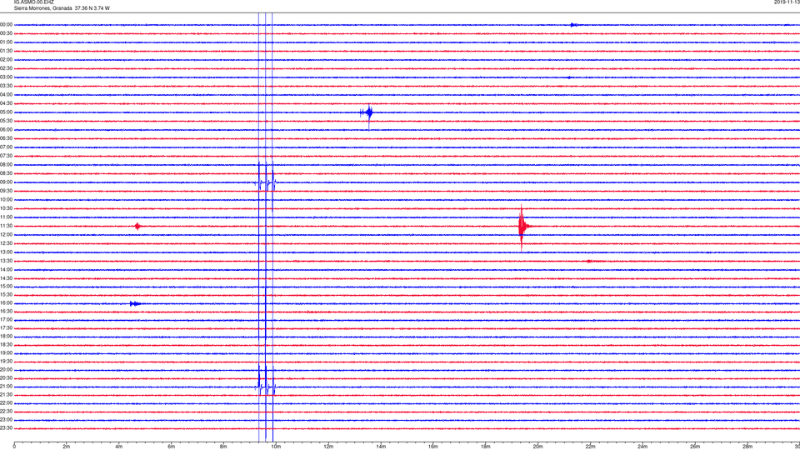Select the 08:00 time label
The width and height of the screenshot is (800, 450).
click(6, 165)
